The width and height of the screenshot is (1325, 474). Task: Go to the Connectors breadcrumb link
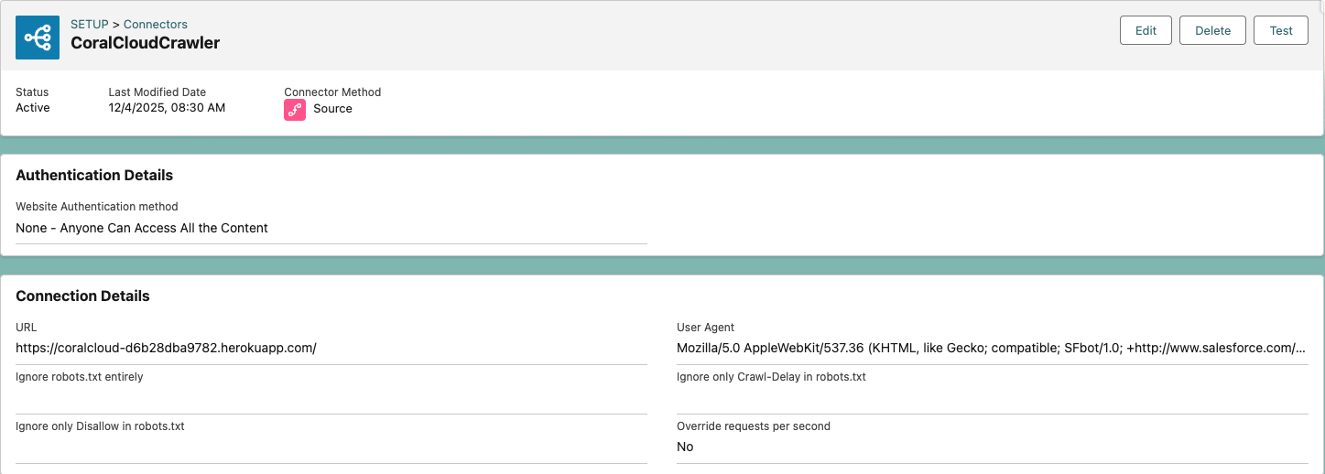pos(156,25)
